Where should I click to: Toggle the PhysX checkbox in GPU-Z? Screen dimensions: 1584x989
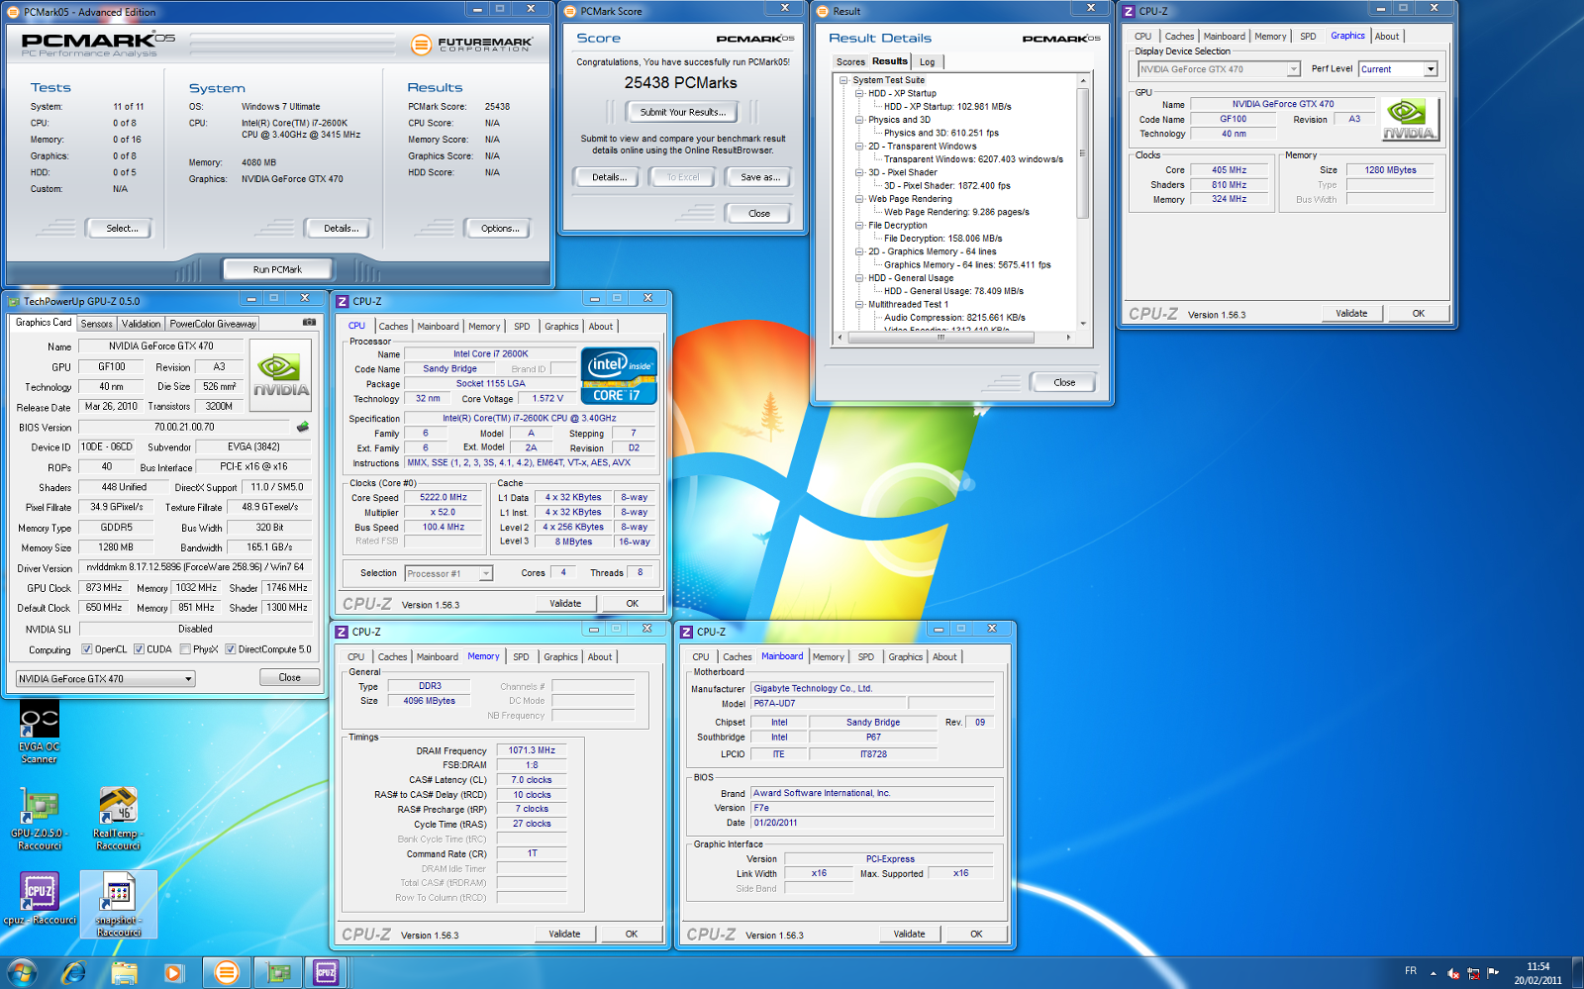point(185,649)
